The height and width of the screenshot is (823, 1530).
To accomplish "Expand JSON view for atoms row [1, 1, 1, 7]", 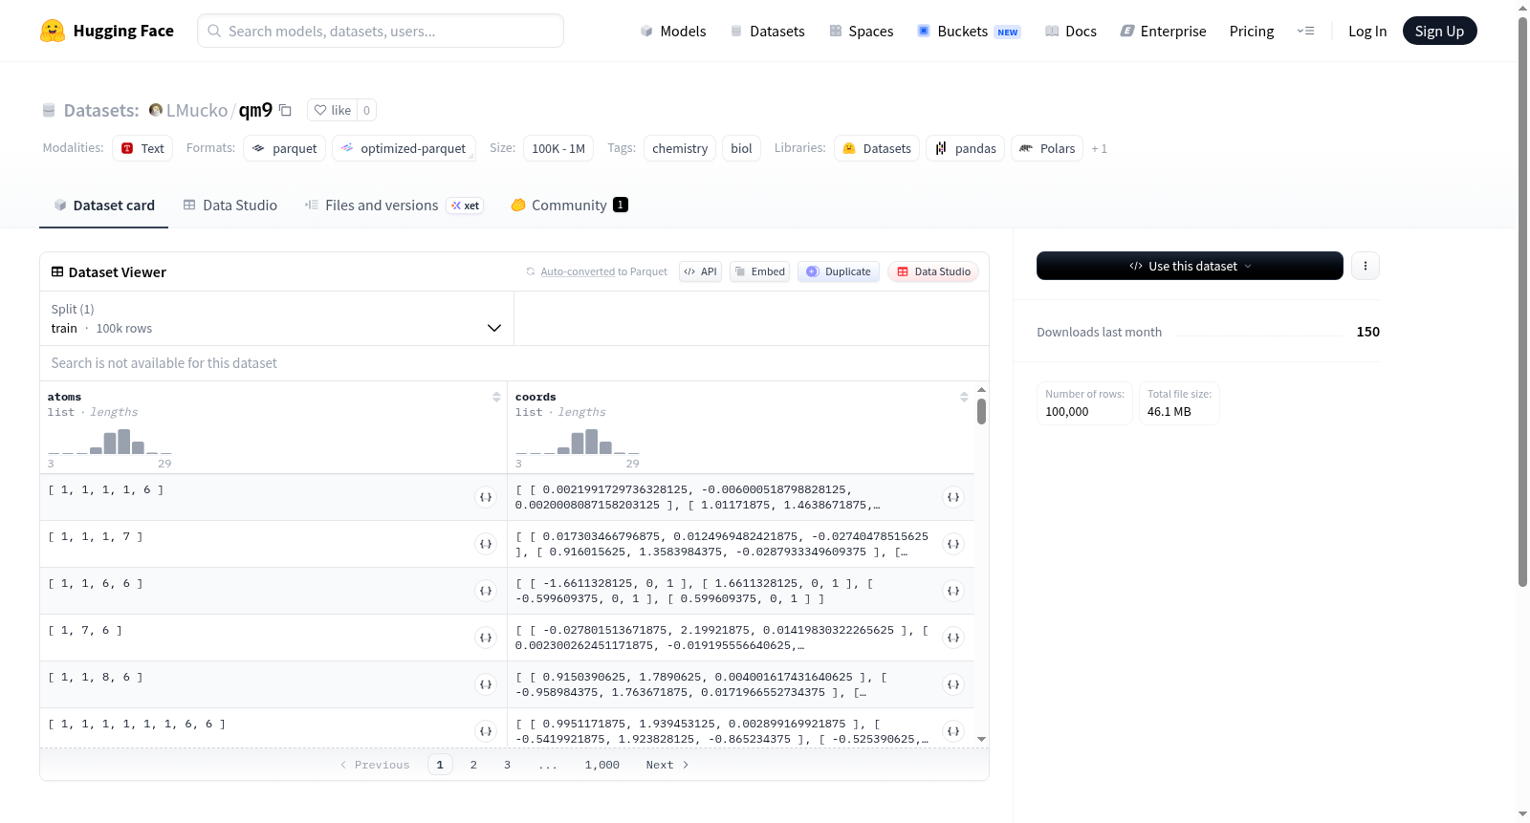I will (486, 544).
